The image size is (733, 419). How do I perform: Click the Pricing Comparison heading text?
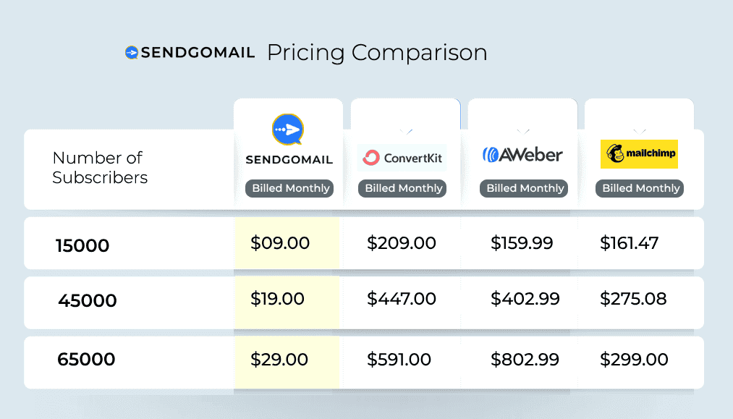(x=377, y=53)
